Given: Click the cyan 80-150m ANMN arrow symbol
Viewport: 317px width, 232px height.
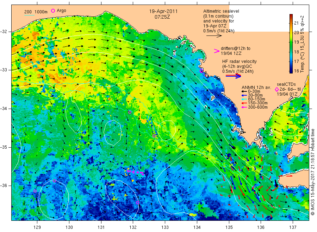Looking at the screenshot, I should [x=244, y=99].
